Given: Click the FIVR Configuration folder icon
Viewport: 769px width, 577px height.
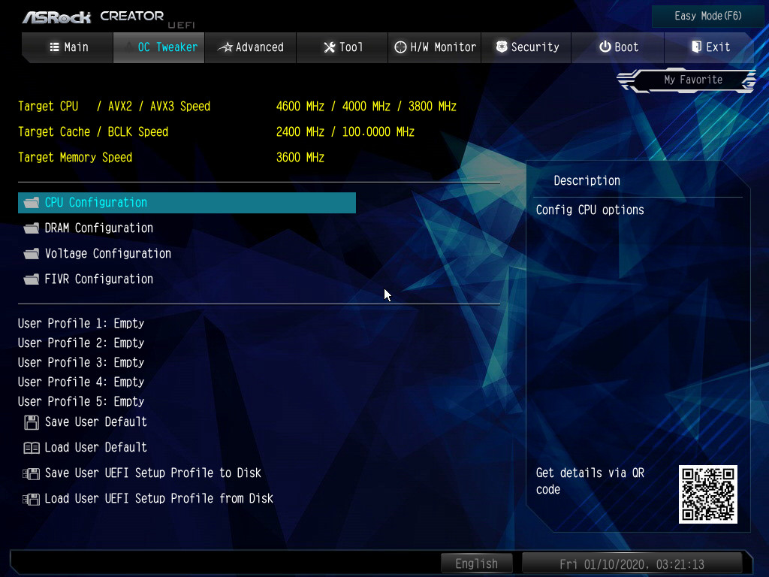Looking at the screenshot, I should point(31,279).
